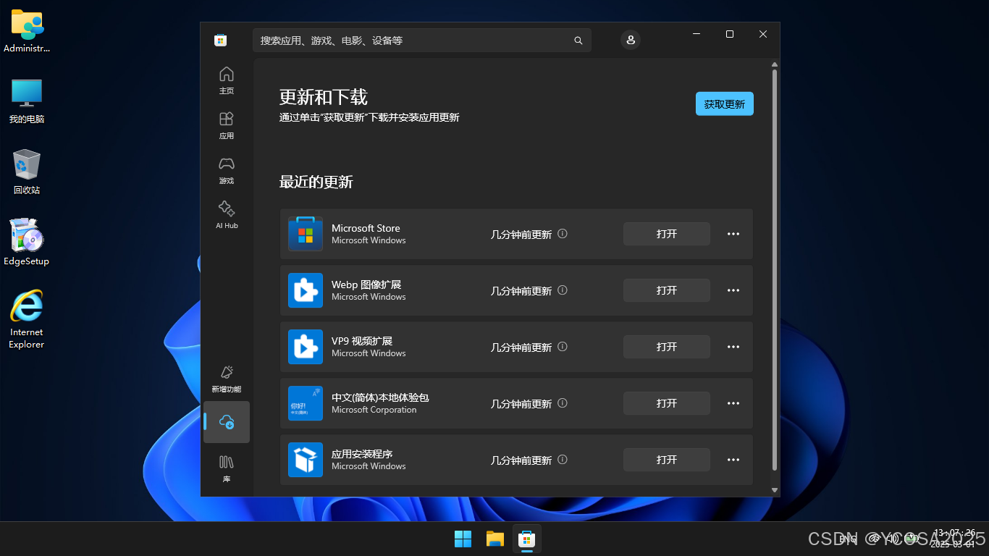Select 我的电脑 desktop icon
The image size is (989, 556).
[27, 101]
